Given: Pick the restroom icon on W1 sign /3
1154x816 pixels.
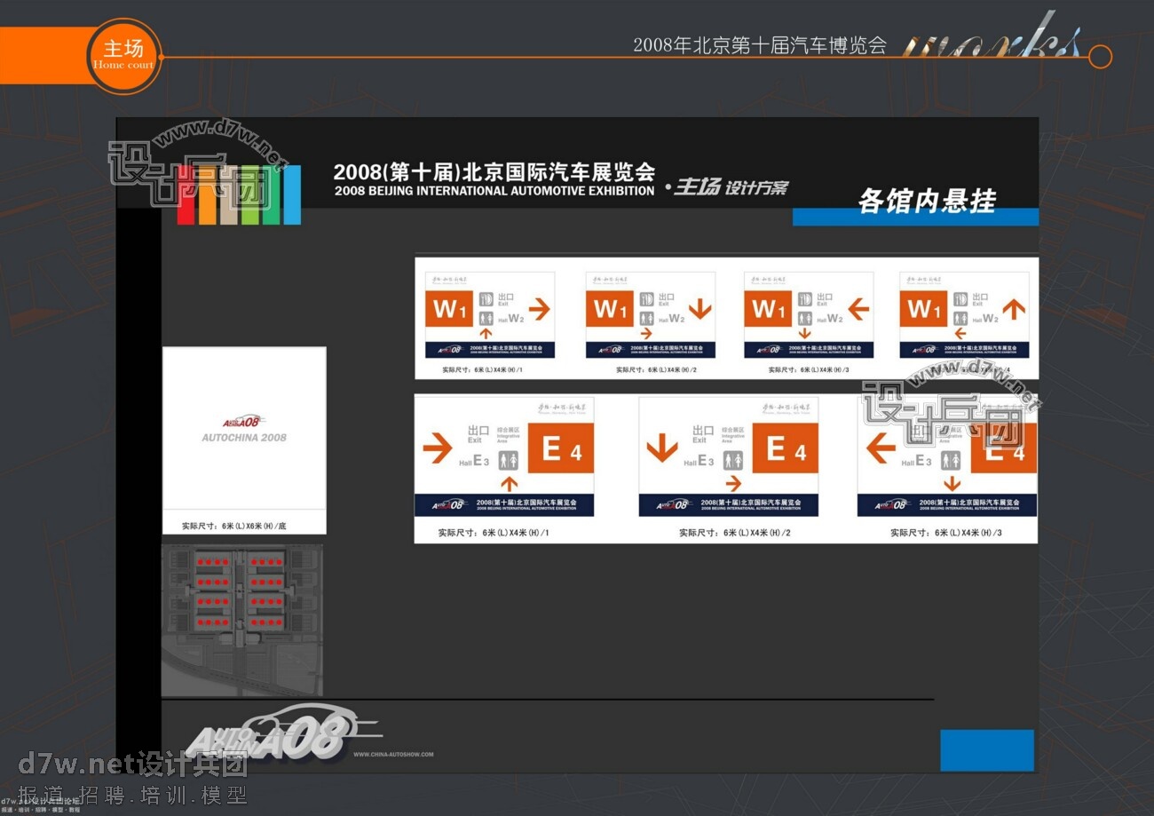Looking at the screenshot, I should [x=804, y=318].
